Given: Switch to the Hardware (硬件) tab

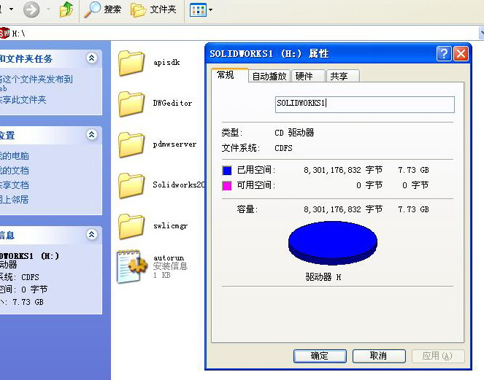Looking at the screenshot, I should click(308, 76).
